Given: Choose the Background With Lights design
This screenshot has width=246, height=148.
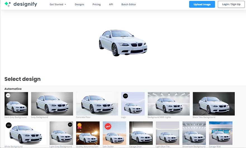Looking at the screenshot, I should coord(169,104).
